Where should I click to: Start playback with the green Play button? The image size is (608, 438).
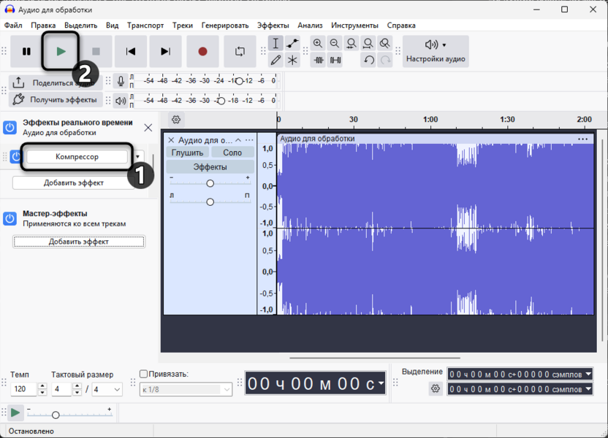pyautogui.click(x=61, y=52)
